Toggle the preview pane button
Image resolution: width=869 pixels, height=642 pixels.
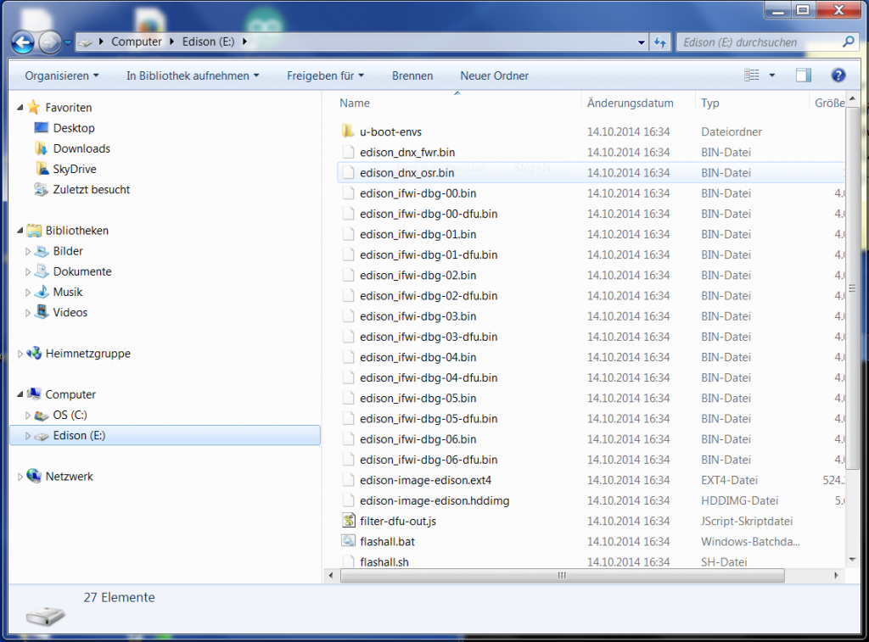click(x=803, y=75)
